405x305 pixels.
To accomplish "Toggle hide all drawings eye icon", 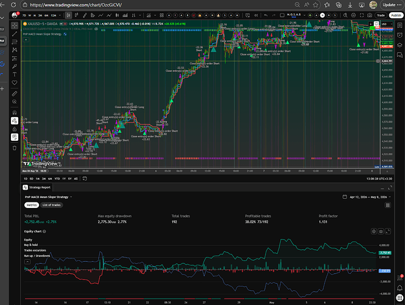I will tap(15, 137).
